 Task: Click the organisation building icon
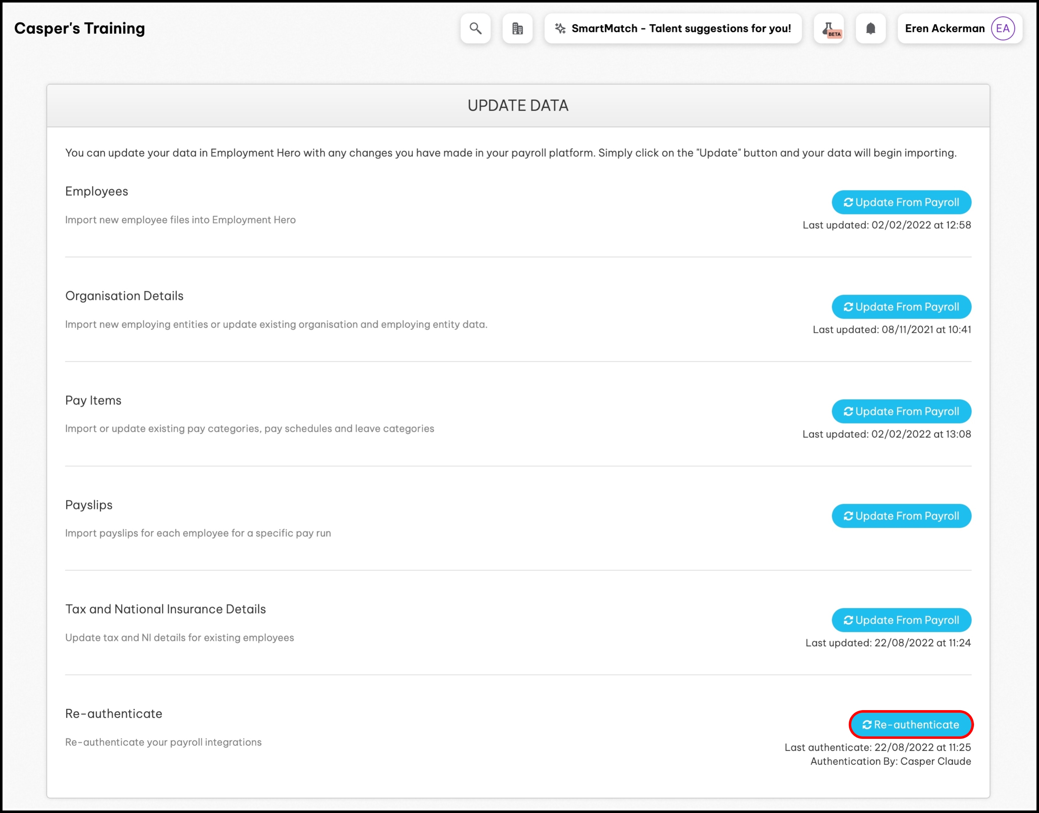coord(517,28)
